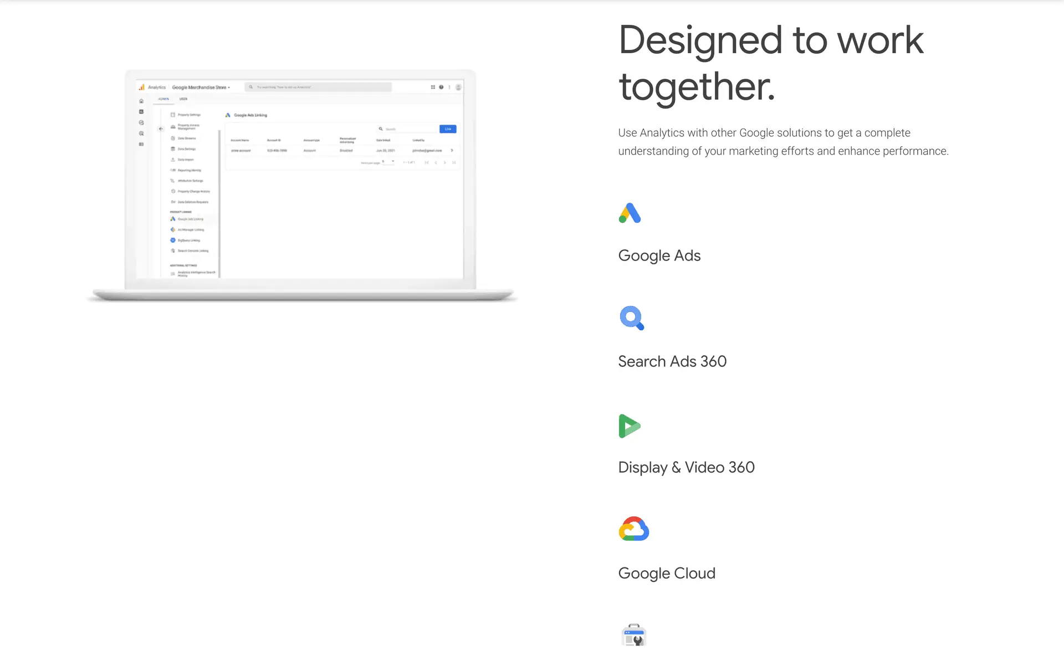The width and height of the screenshot is (1064, 665).
Task: Open the Google Ads text link
Action: coord(659,255)
